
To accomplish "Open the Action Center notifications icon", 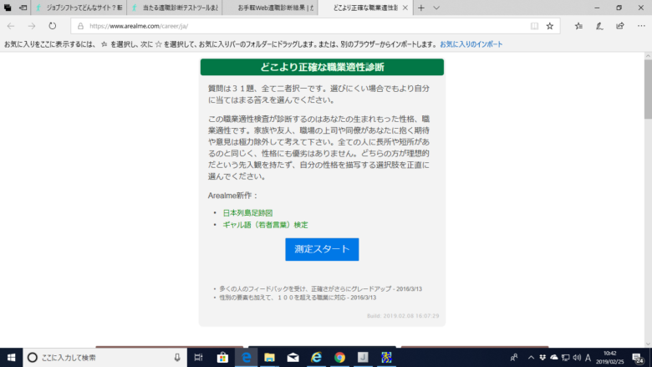I will [639, 358].
